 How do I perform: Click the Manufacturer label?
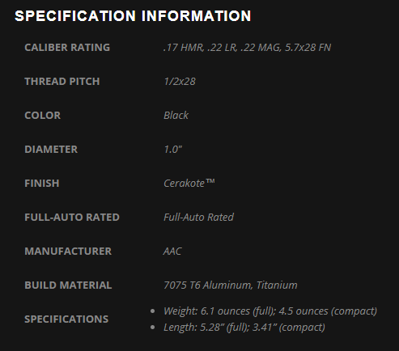tap(68, 252)
